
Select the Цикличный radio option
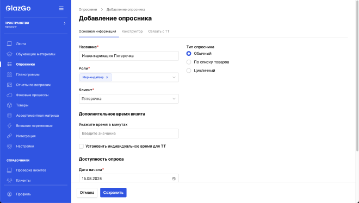[x=189, y=71]
